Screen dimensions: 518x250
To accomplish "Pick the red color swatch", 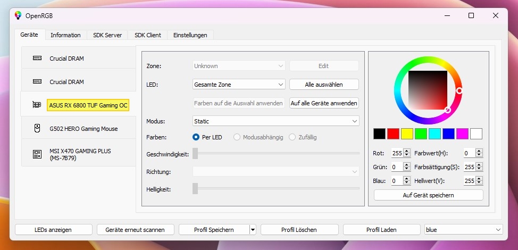I will [x=393, y=134].
